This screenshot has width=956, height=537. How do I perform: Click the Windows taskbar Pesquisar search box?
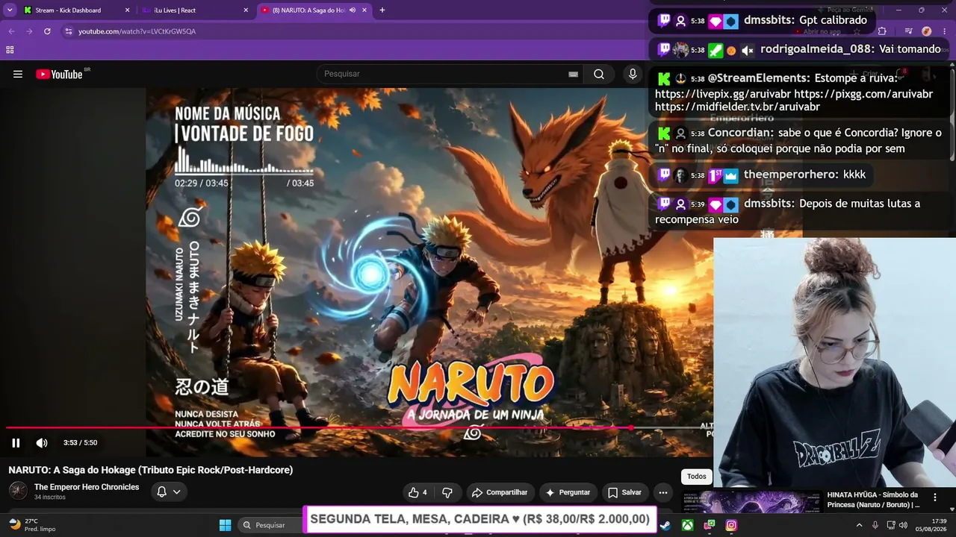coord(270,525)
